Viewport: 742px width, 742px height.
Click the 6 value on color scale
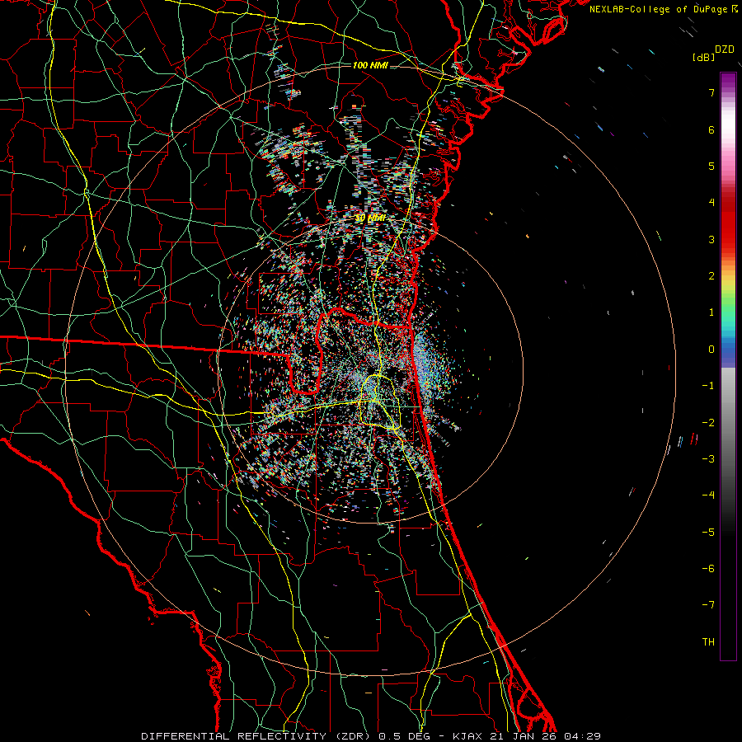711,129
